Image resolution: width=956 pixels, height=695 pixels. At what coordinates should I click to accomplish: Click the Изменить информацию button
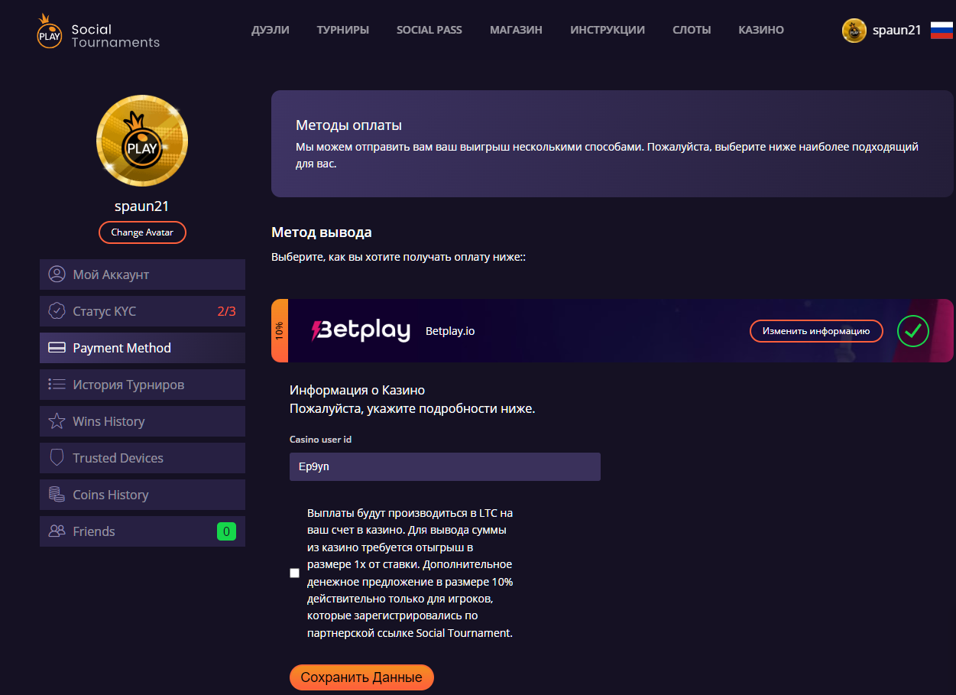816,331
